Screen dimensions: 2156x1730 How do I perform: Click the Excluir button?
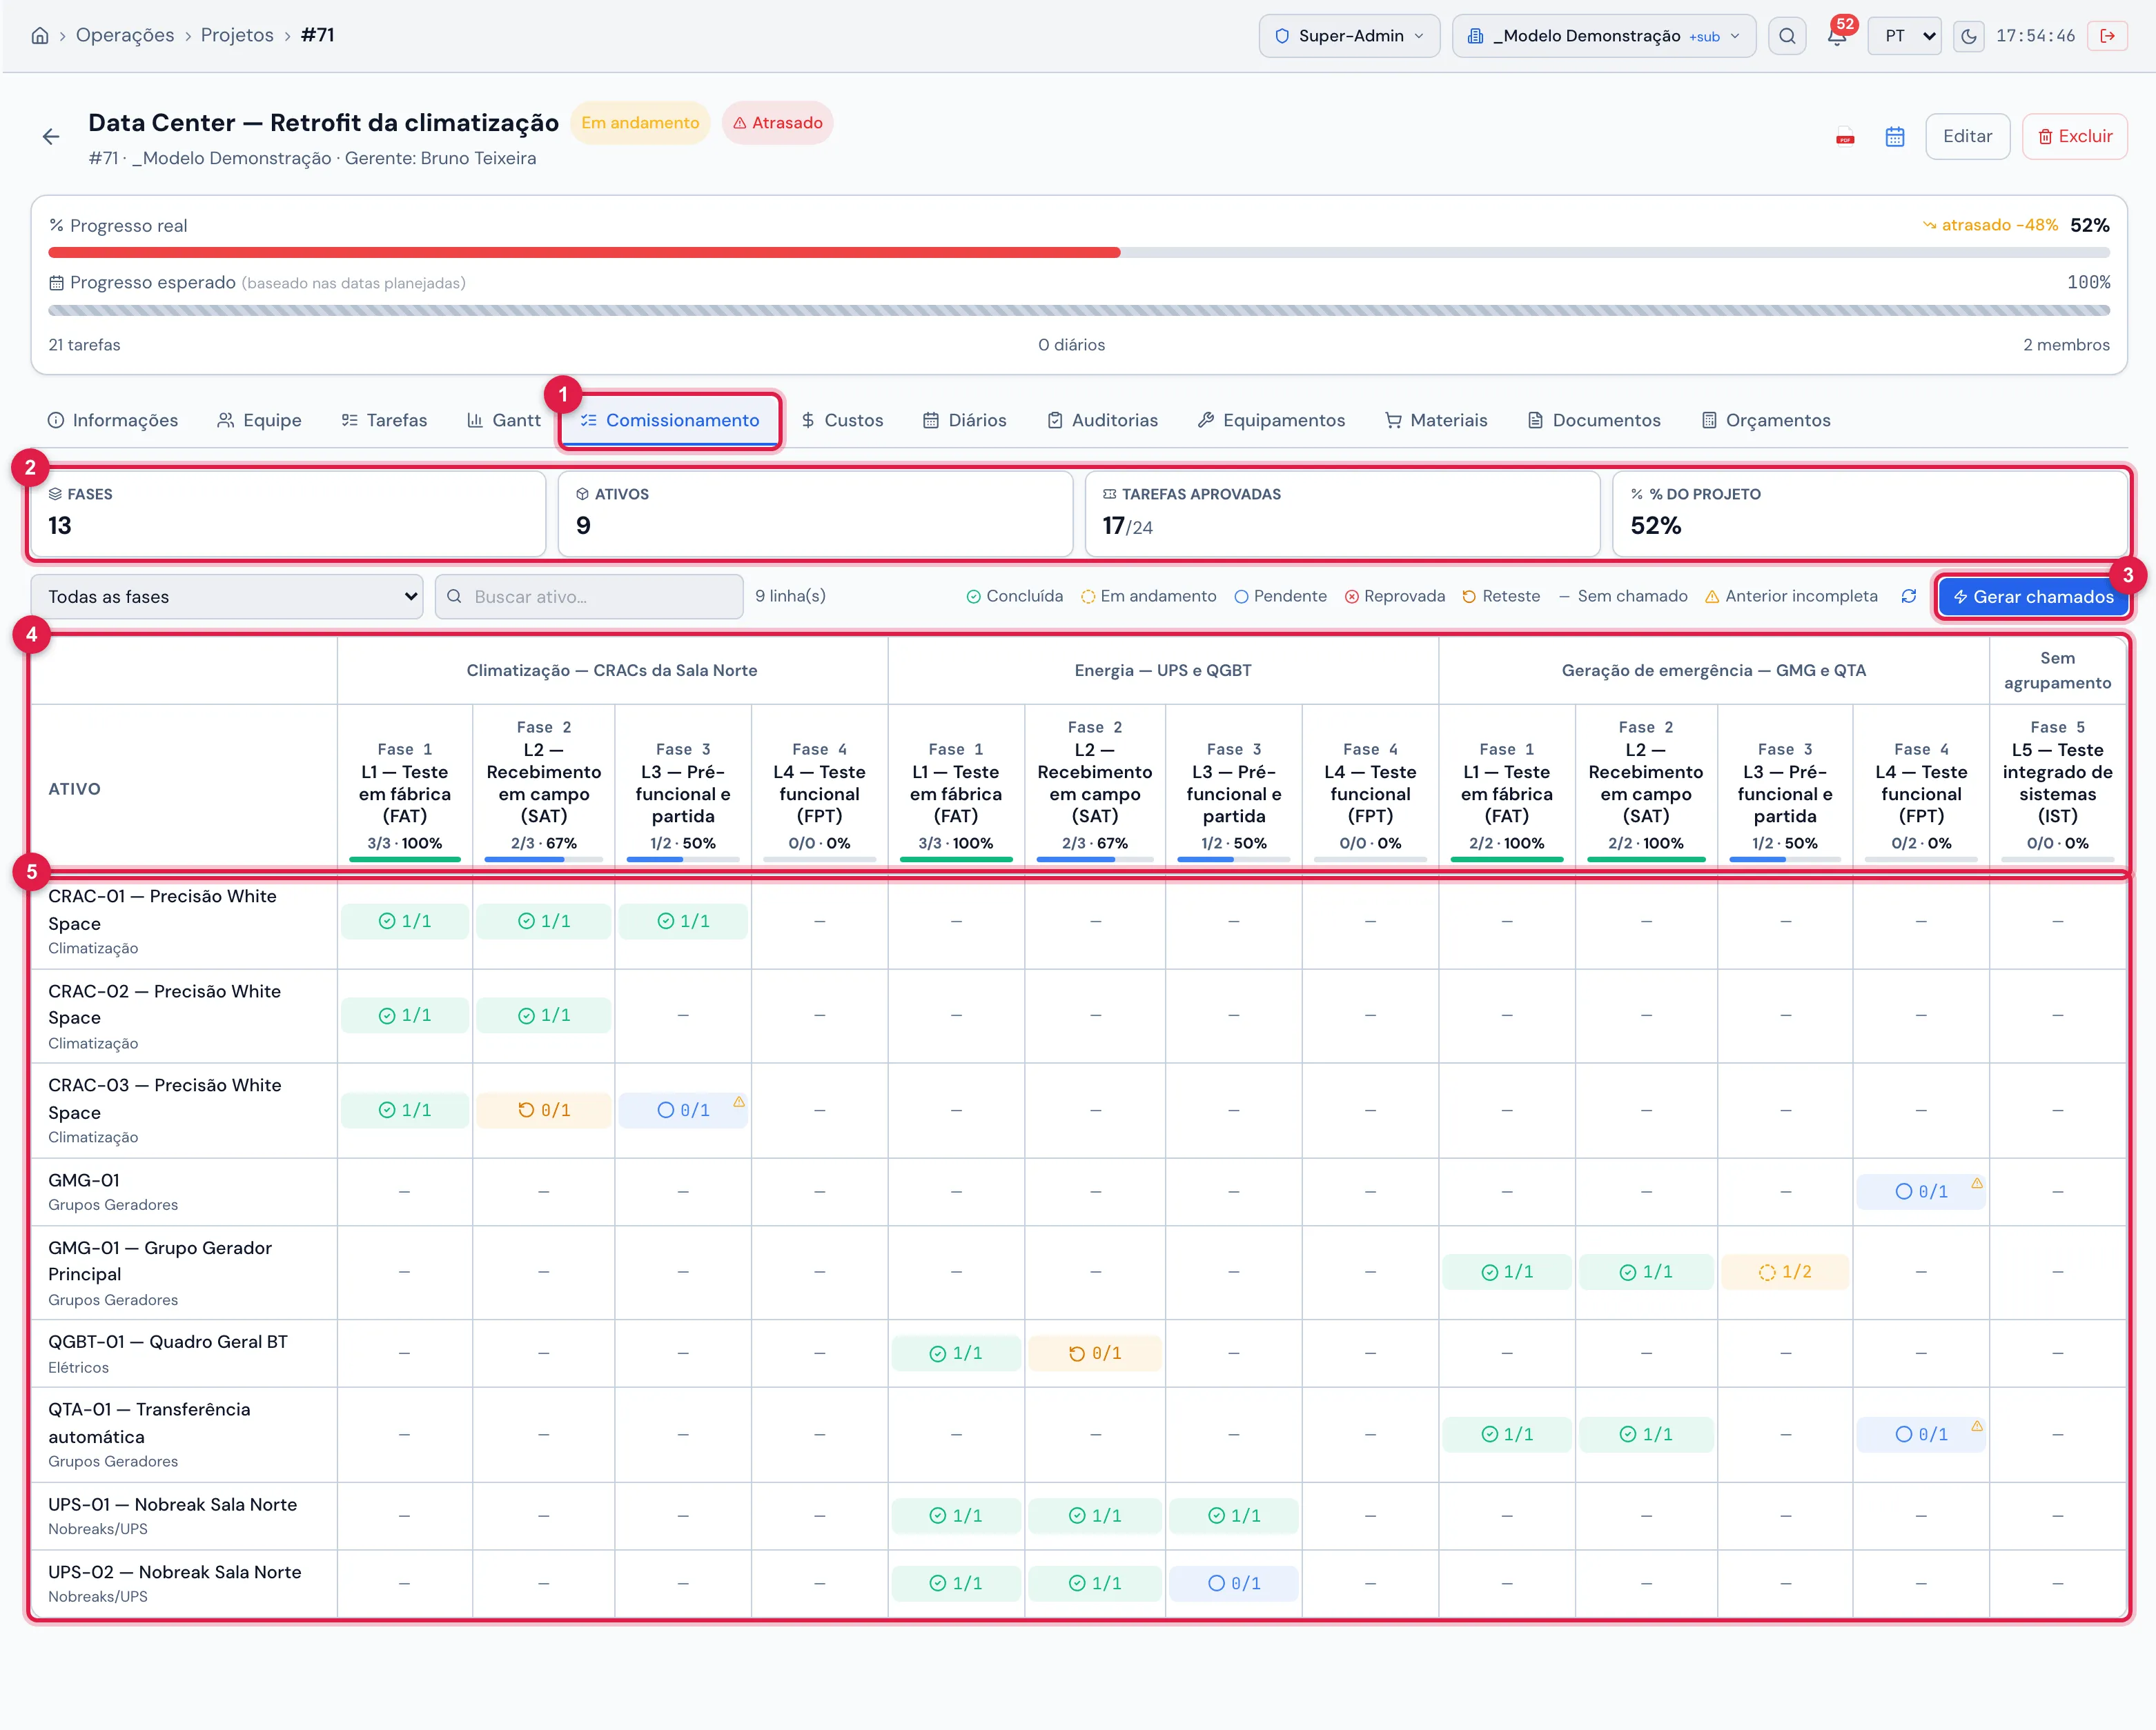click(2074, 137)
